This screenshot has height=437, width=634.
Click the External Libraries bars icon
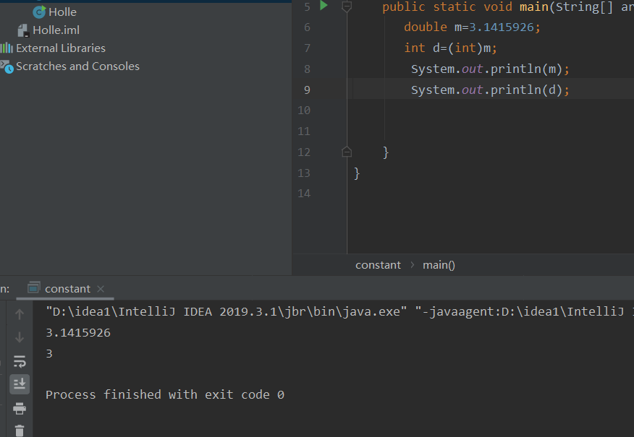pyautogui.click(x=7, y=48)
